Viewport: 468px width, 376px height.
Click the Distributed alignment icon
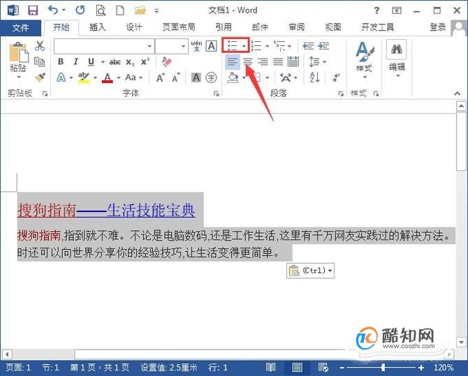click(x=293, y=61)
